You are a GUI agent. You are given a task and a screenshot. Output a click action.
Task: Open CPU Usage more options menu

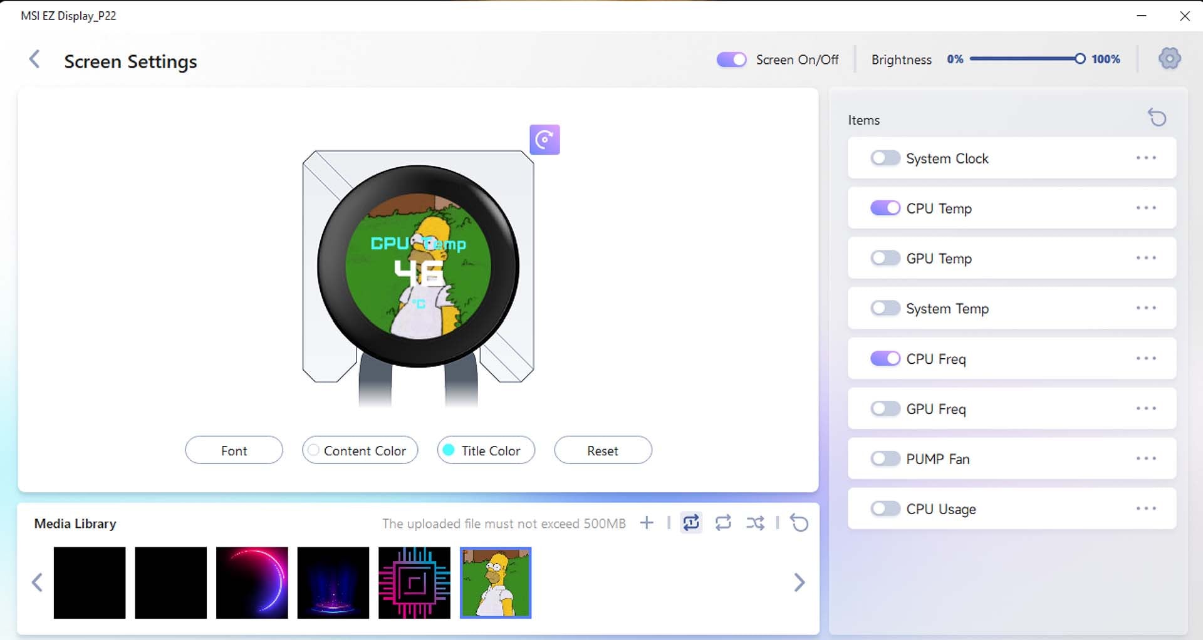1146,508
